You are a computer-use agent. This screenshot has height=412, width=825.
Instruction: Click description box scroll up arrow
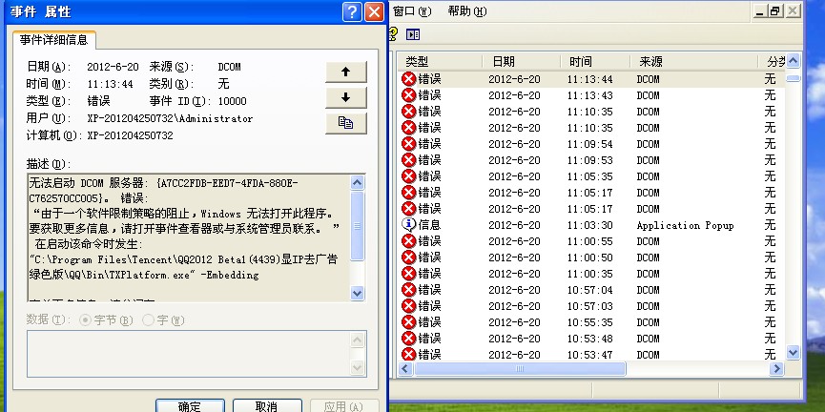[x=358, y=182]
